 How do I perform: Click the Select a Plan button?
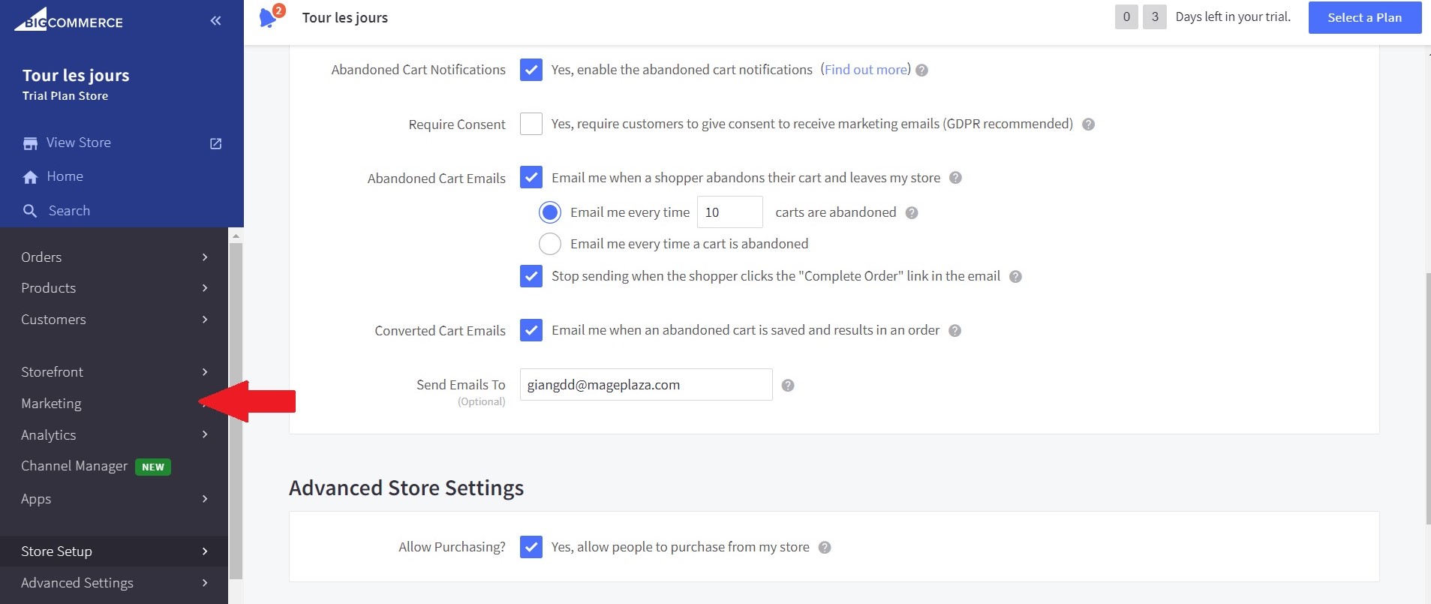point(1364,17)
